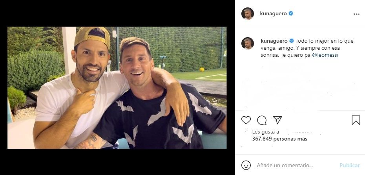Click the verified badge in the post header

tap(291, 14)
